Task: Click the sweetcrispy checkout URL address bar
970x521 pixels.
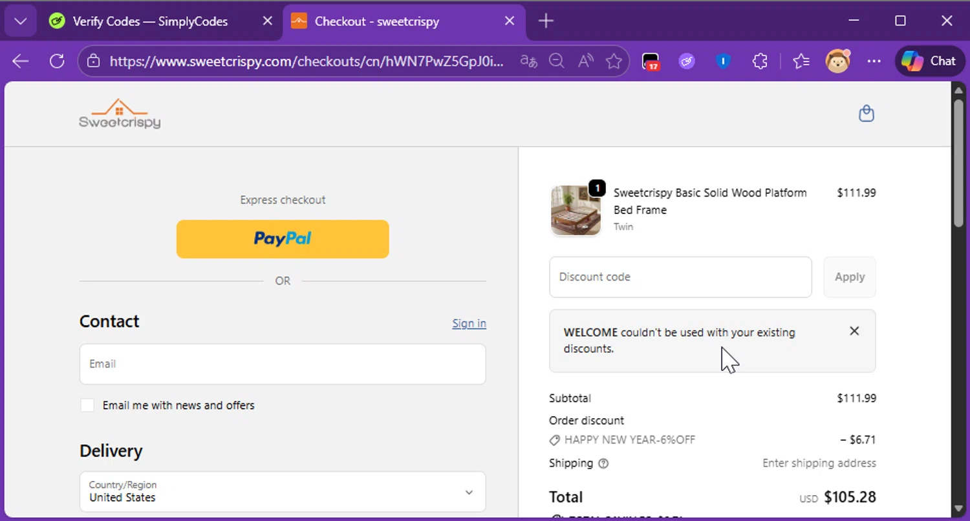Action: coord(306,61)
